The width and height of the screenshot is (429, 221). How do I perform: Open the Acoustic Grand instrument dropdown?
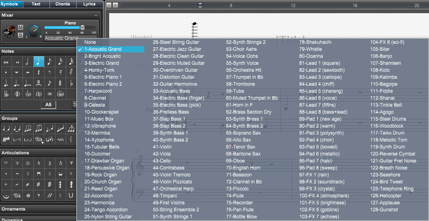click(61, 38)
